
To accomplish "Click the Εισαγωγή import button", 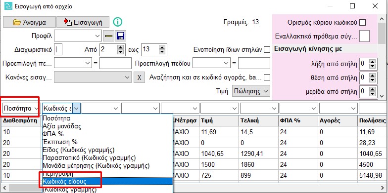I will click(83, 22).
